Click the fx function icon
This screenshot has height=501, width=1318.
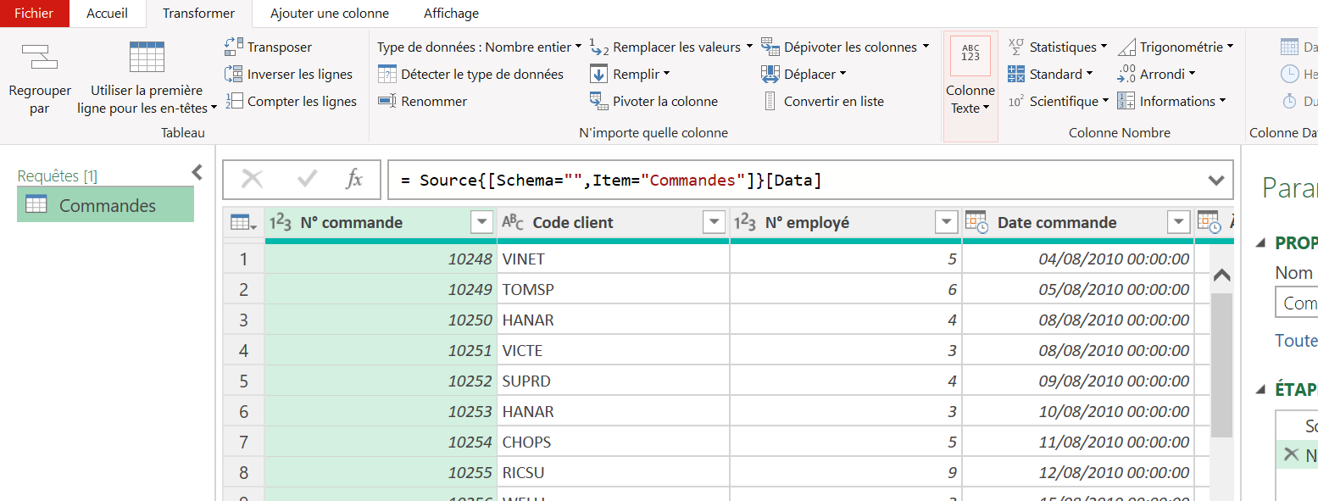[354, 179]
